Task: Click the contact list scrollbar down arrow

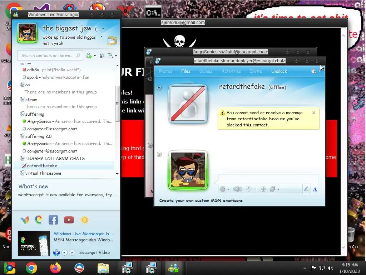Action: pos(117,174)
